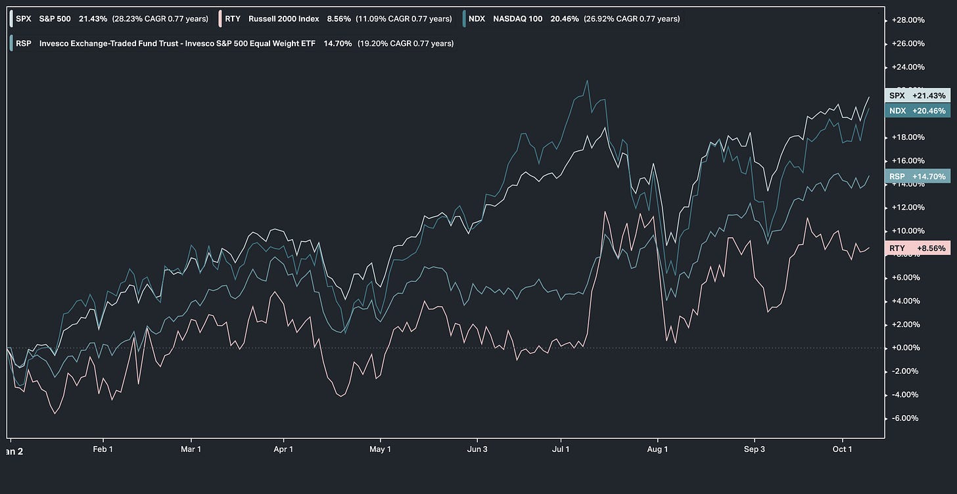Click the Mar 1 date axis label

pyautogui.click(x=191, y=449)
